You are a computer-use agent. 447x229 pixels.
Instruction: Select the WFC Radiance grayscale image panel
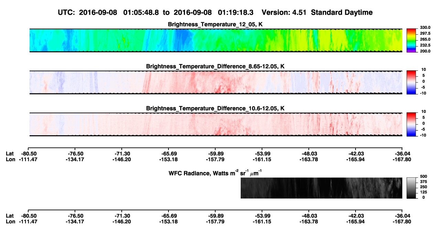pyautogui.click(x=321, y=188)
